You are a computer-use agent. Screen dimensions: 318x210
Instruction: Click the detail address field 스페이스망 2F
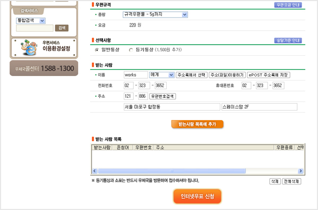tap(260, 107)
